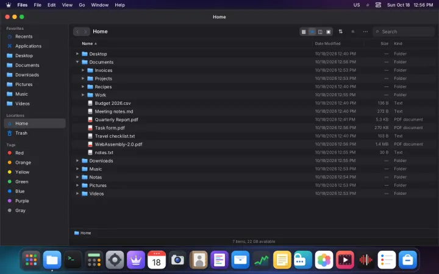
Task: Switch to column view
Action: click(x=320, y=32)
